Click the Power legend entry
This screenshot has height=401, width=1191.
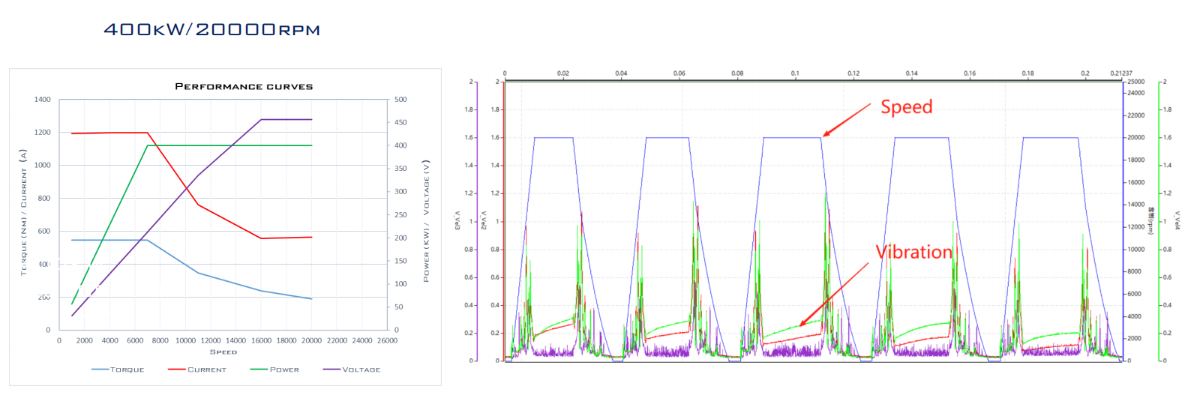pyautogui.click(x=274, y=370)
